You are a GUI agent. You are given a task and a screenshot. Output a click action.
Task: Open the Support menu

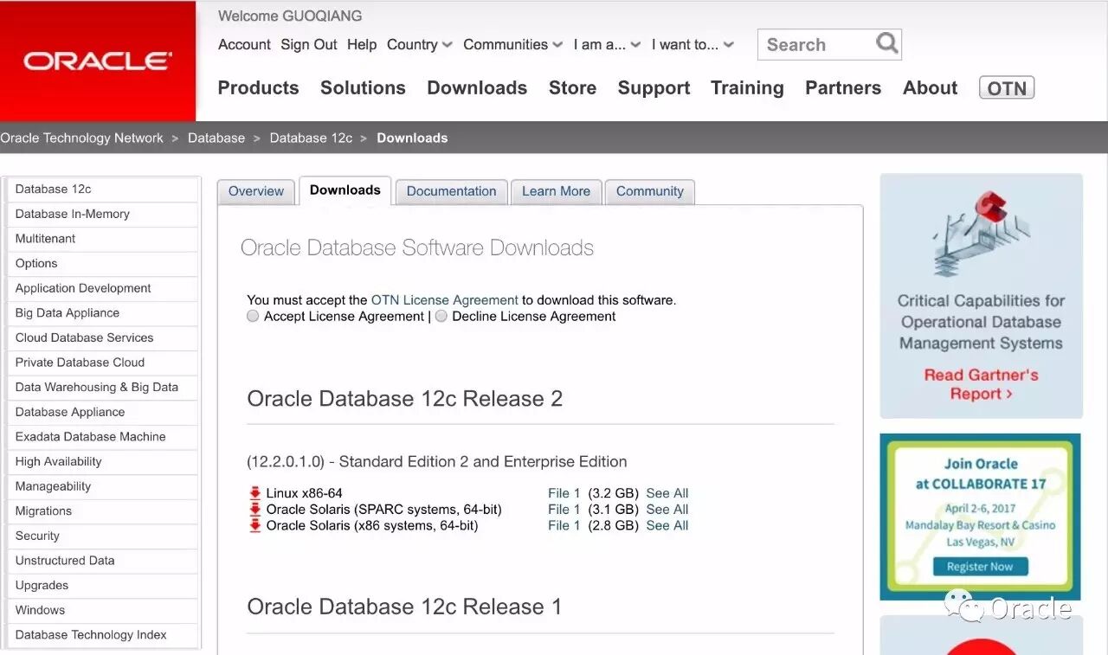pos(654,87)
